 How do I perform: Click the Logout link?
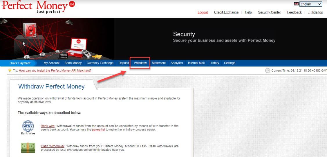click(x=203, y=12)
